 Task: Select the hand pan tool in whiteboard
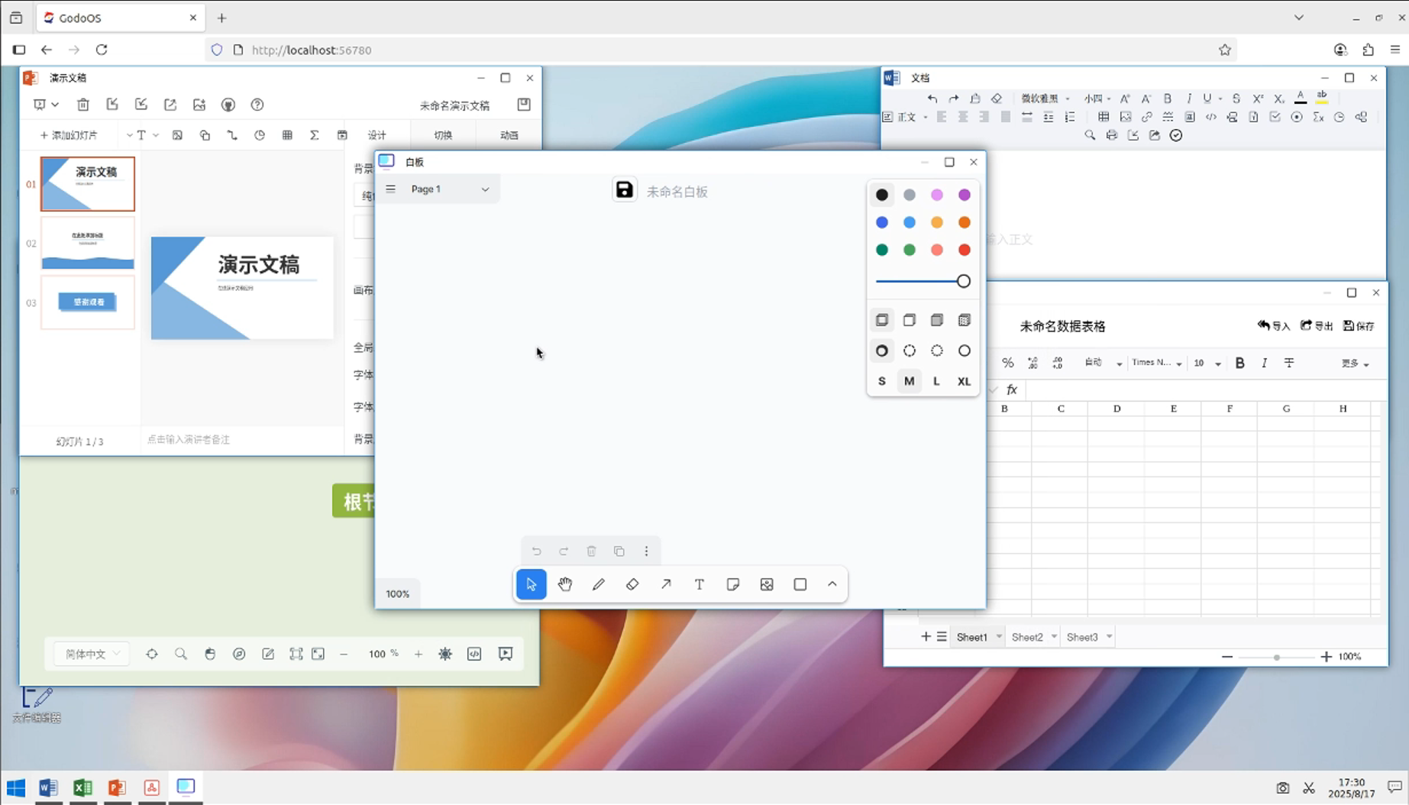pos(565,584)
